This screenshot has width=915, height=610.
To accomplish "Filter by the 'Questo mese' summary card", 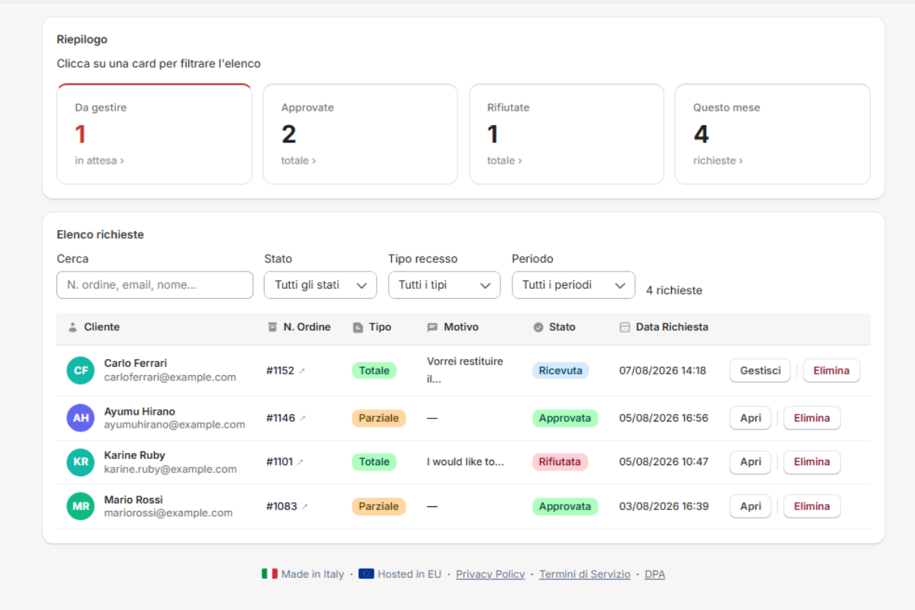I will click(772, 134).
